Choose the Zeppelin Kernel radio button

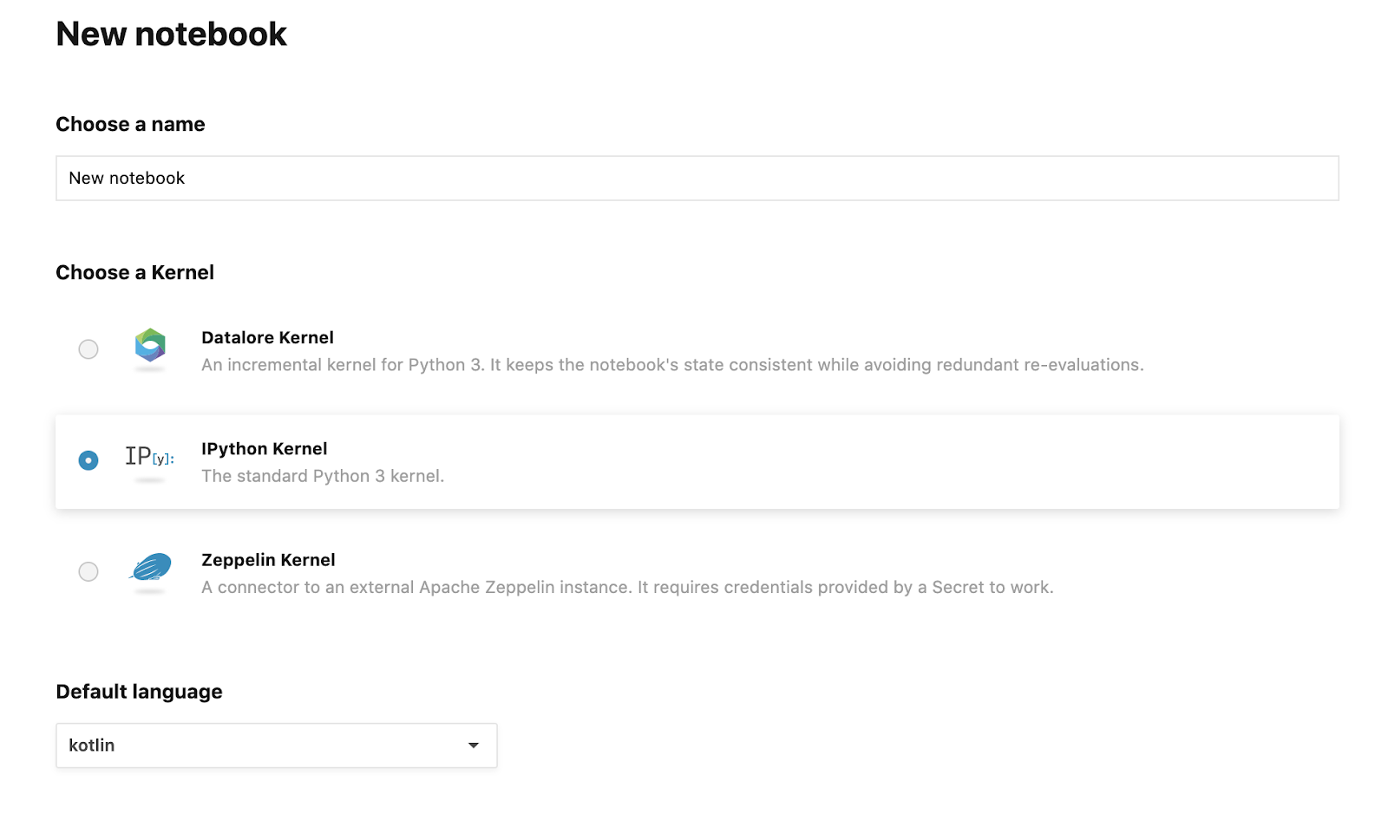(88, 571)
